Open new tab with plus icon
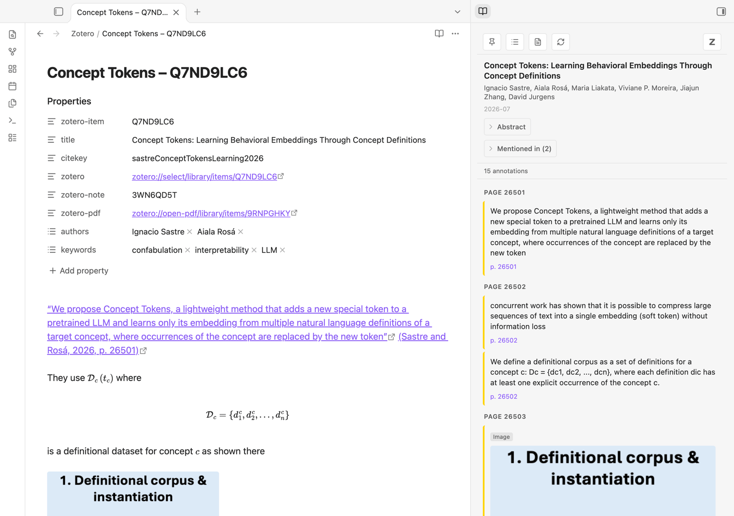The height and width of the screenshot is (516, 734). 197,12
